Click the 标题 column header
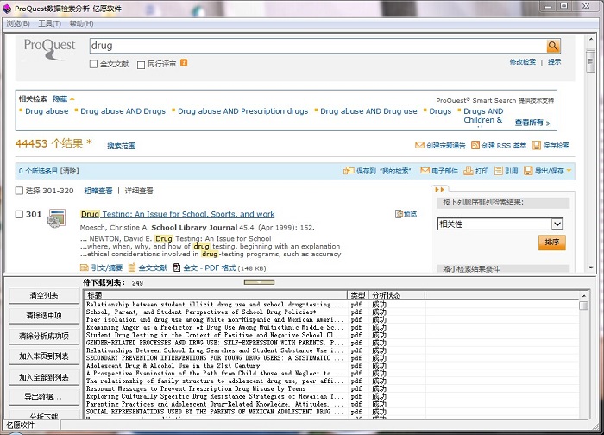The width and height of the screenshot is (604, 435). pyautogui.click(x=216, y=295)
